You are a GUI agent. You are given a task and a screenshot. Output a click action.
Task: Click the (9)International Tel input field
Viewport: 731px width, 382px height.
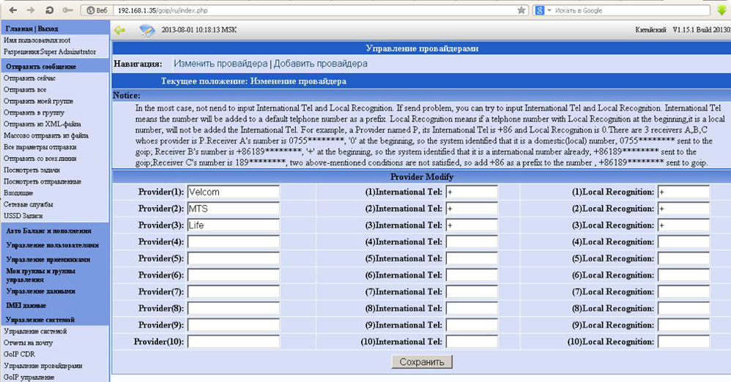(x=471, y=325)
